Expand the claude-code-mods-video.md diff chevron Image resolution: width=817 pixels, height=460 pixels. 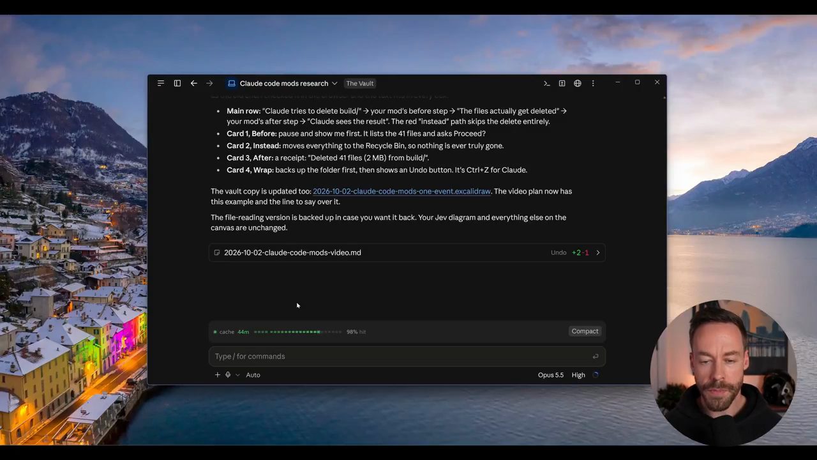(597, 252)
